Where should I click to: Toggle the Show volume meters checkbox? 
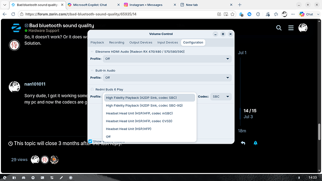click(x=90, y=141)
